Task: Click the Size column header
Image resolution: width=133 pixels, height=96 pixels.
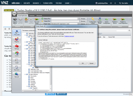Action: [104, 37]
